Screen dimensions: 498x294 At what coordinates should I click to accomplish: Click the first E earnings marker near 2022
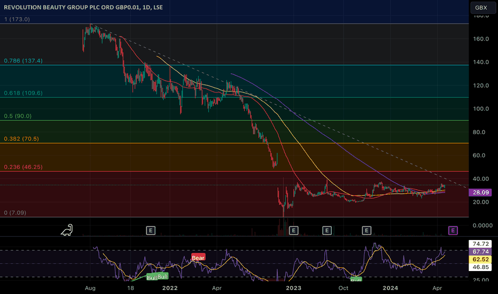click(151, 230)
